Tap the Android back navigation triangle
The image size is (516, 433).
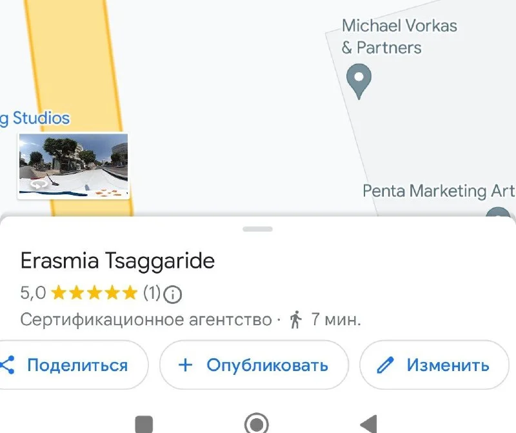pyautogui.click(x=368, y=424)
